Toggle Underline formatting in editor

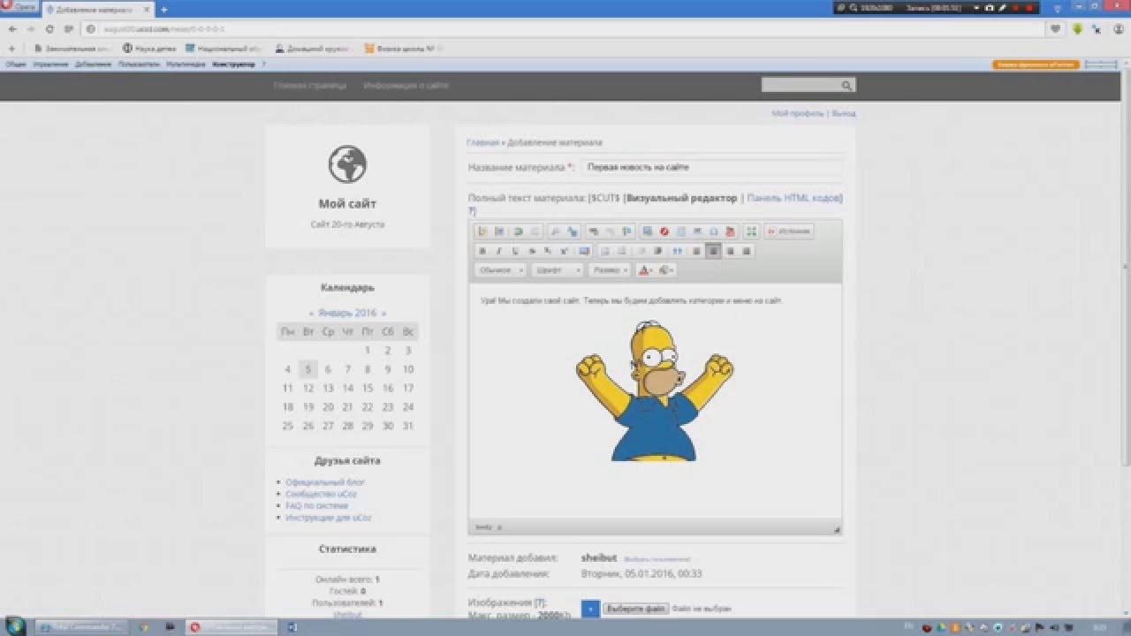point(515,251)
